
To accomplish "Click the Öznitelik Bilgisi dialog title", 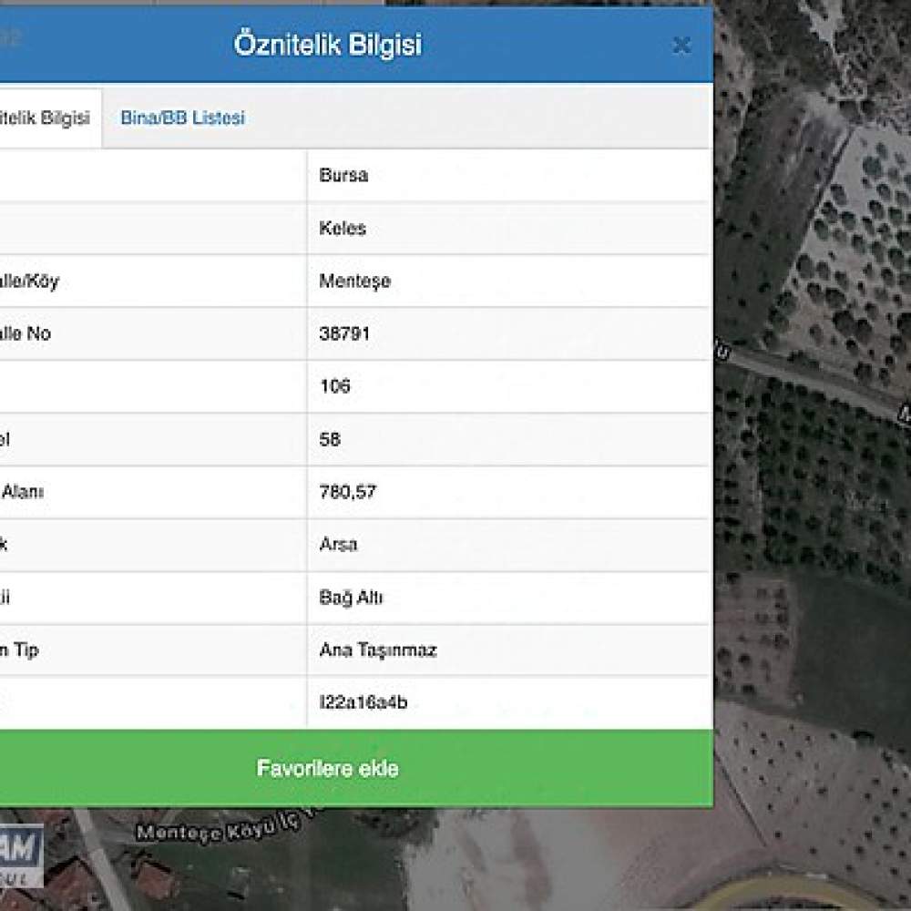I will [328, 45].
